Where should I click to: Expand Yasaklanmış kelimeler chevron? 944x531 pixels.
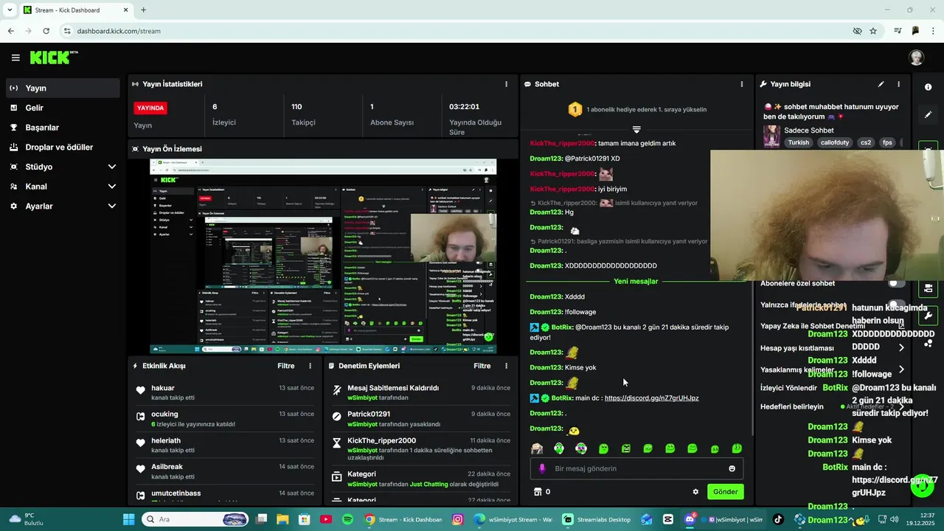(901, 369)
